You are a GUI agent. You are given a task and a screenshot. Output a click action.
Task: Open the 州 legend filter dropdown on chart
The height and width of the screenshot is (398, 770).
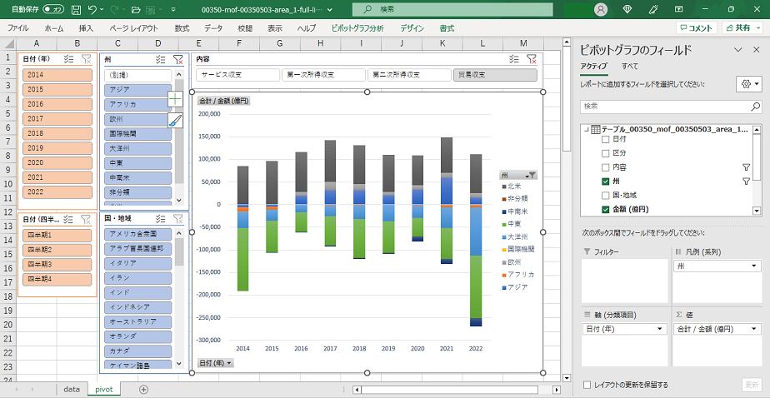532,175
